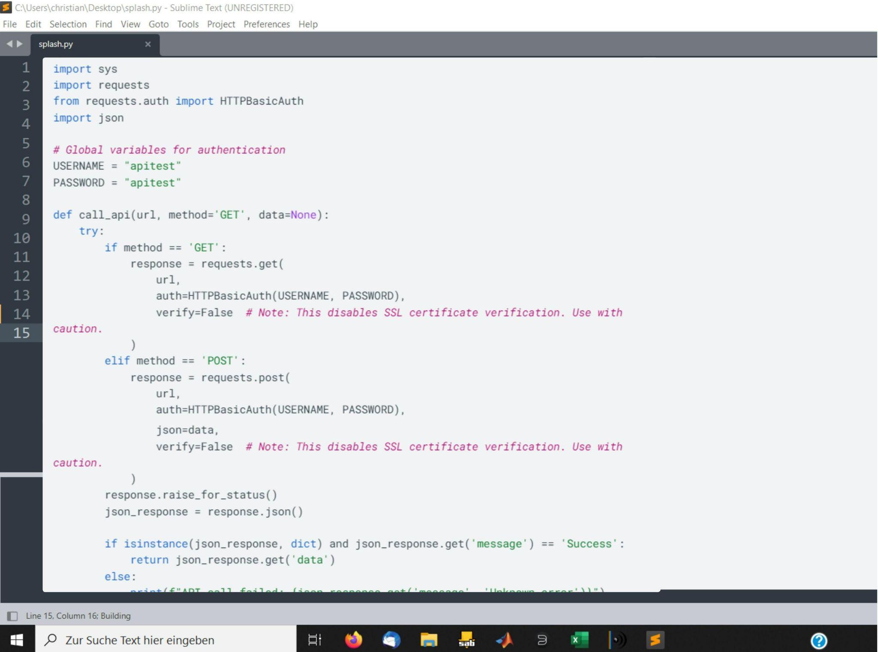The height and width of the screenshot is (652, 878).
Task: Open MATLAB from the taskbar
Action: point(505,640)
